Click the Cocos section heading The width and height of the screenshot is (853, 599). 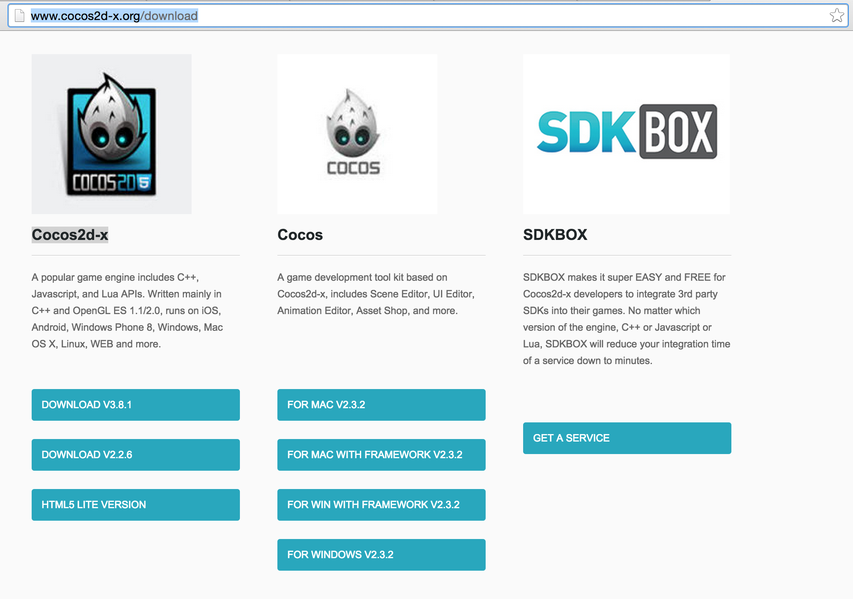[x=300, y=235]
